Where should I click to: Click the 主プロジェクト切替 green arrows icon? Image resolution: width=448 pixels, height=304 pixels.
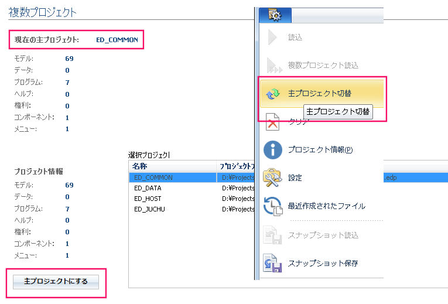pyautogui.click(x=273, y=94)
